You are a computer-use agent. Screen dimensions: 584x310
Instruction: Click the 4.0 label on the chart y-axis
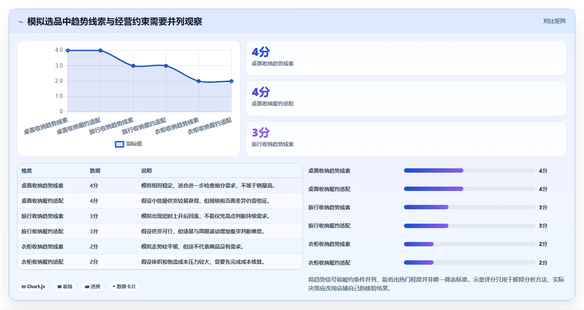point(59,50)
